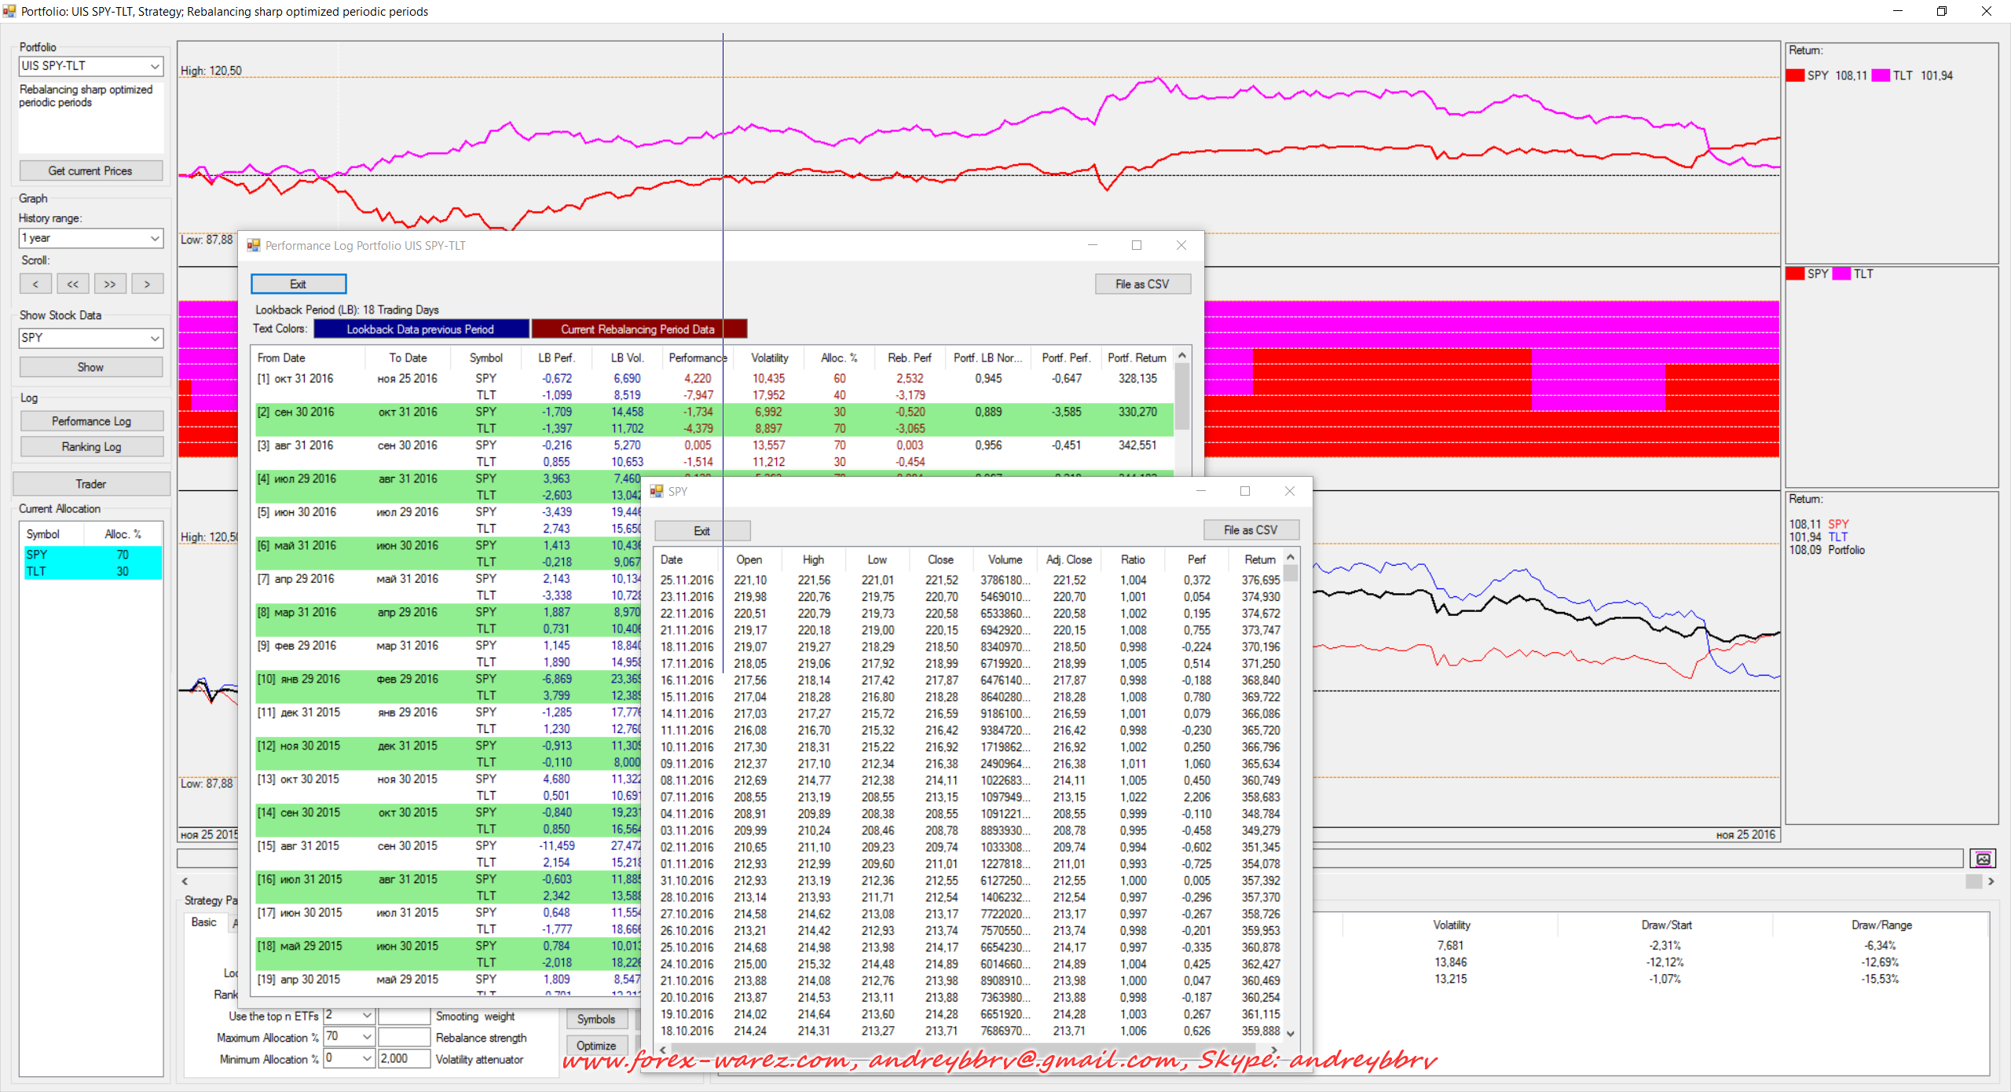This screenshot has height=1092, width=2011.
Task: Select the Basic strategy tab
Action: tap(204, 922)
